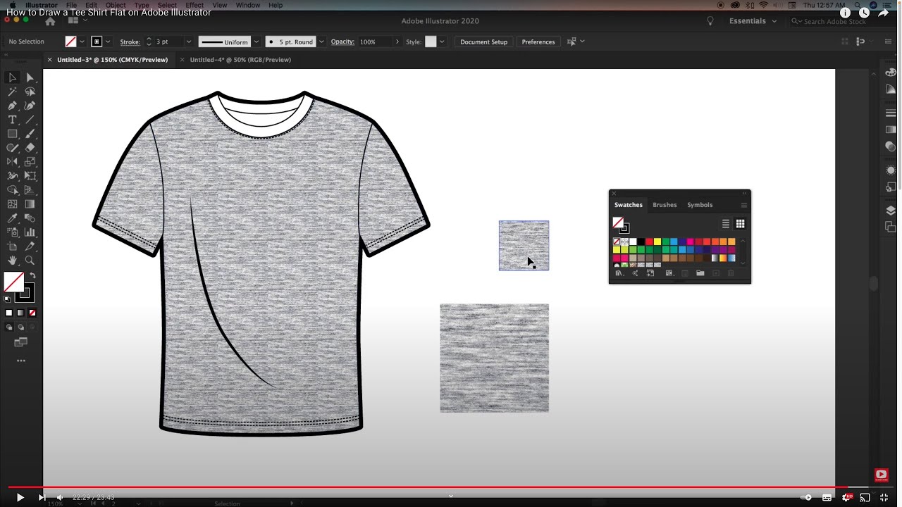This screenshot has width=902, height=507.
Task: Select the Artboard tool
Action: 12,246
